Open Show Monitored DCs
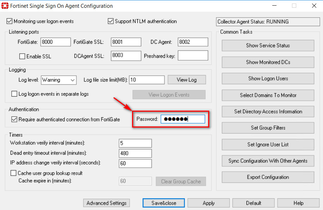 point(268,62)
